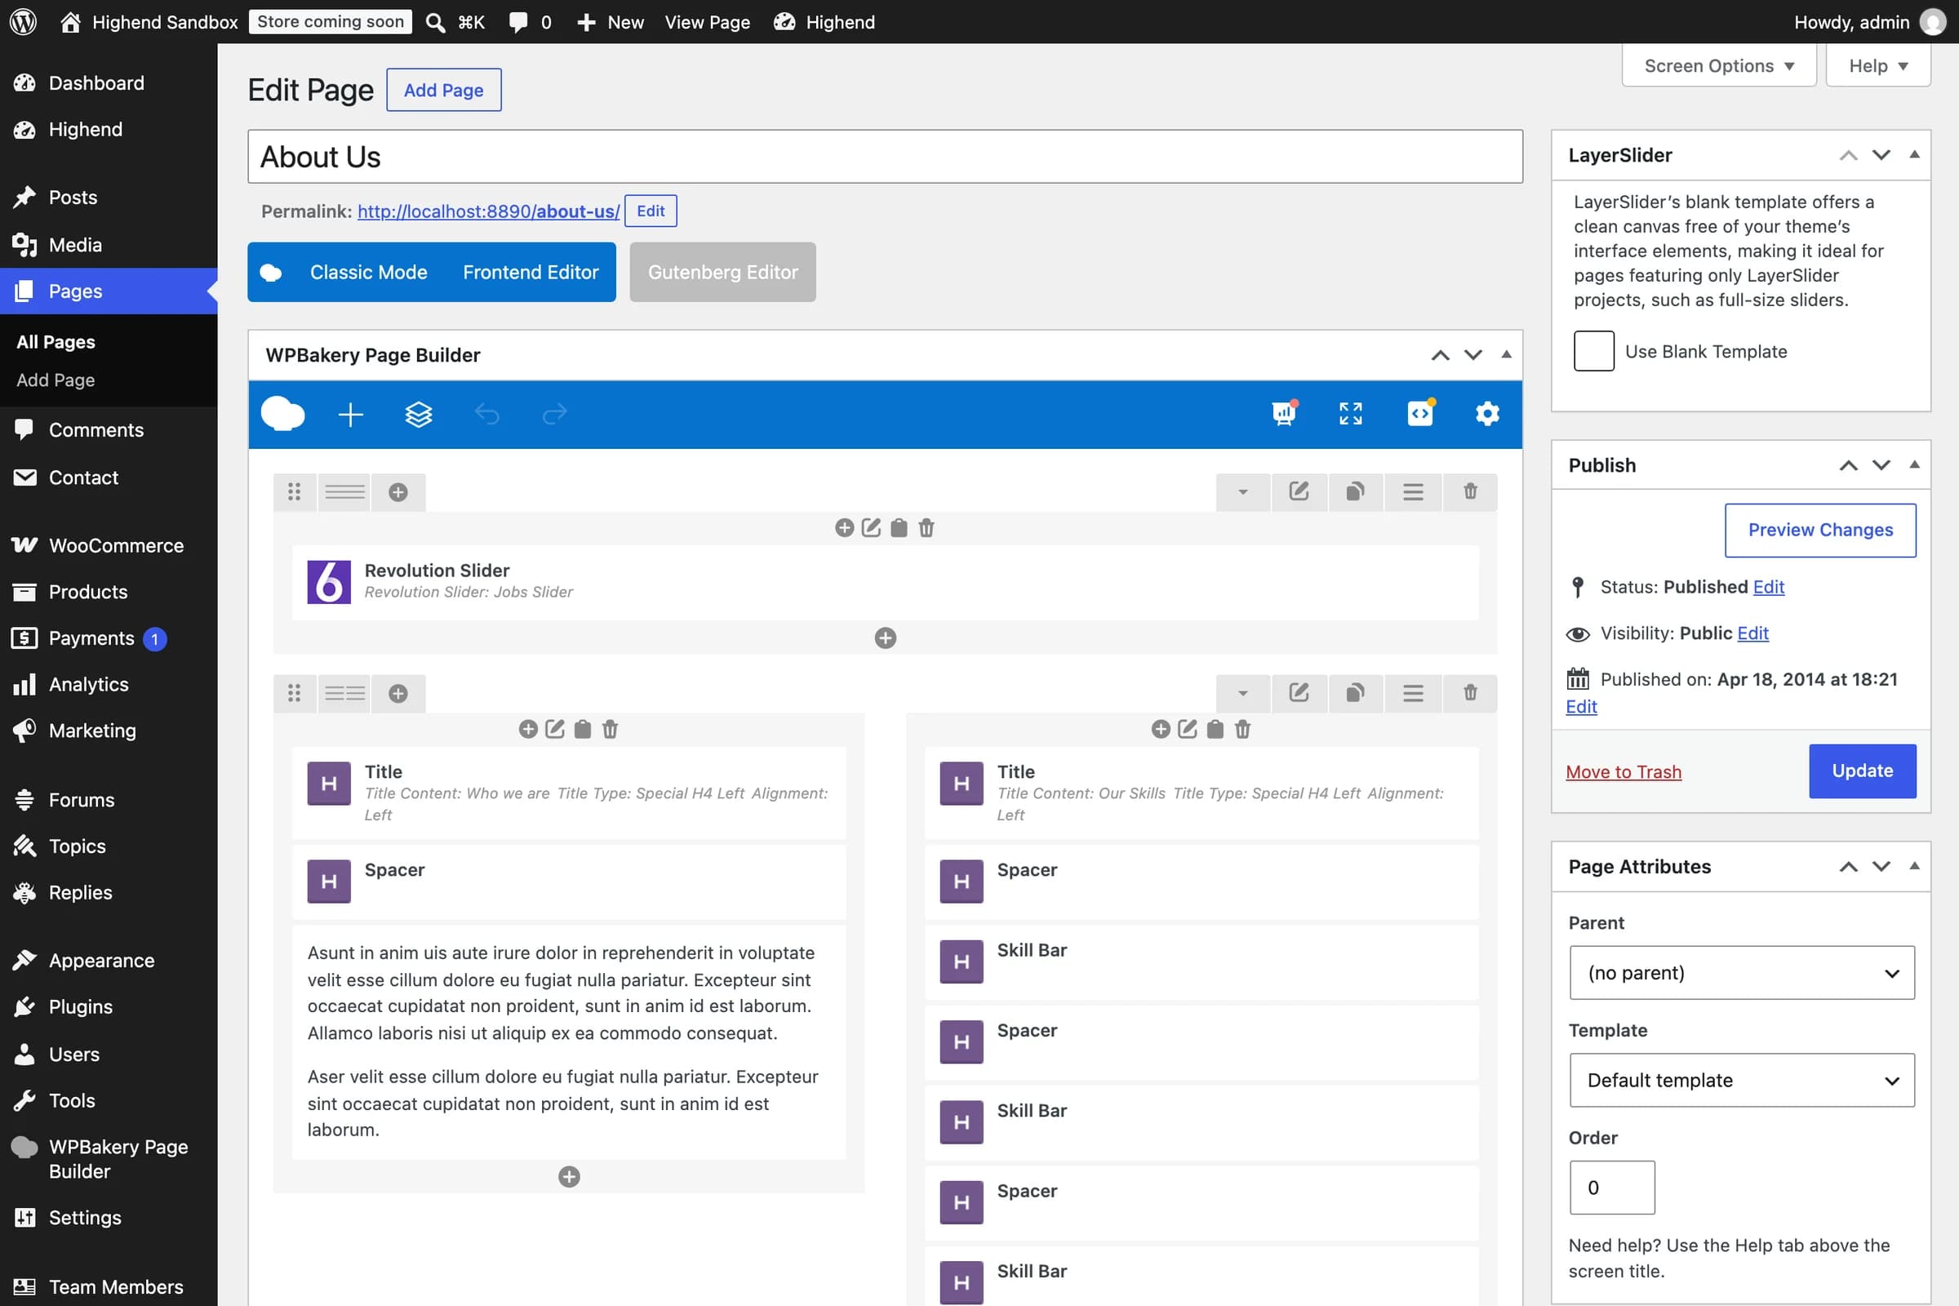The width and height of the screenshot is (1959, 1306).
Task: Change layout of the Revolution Slider row
Action: click(x=344, y=492)
